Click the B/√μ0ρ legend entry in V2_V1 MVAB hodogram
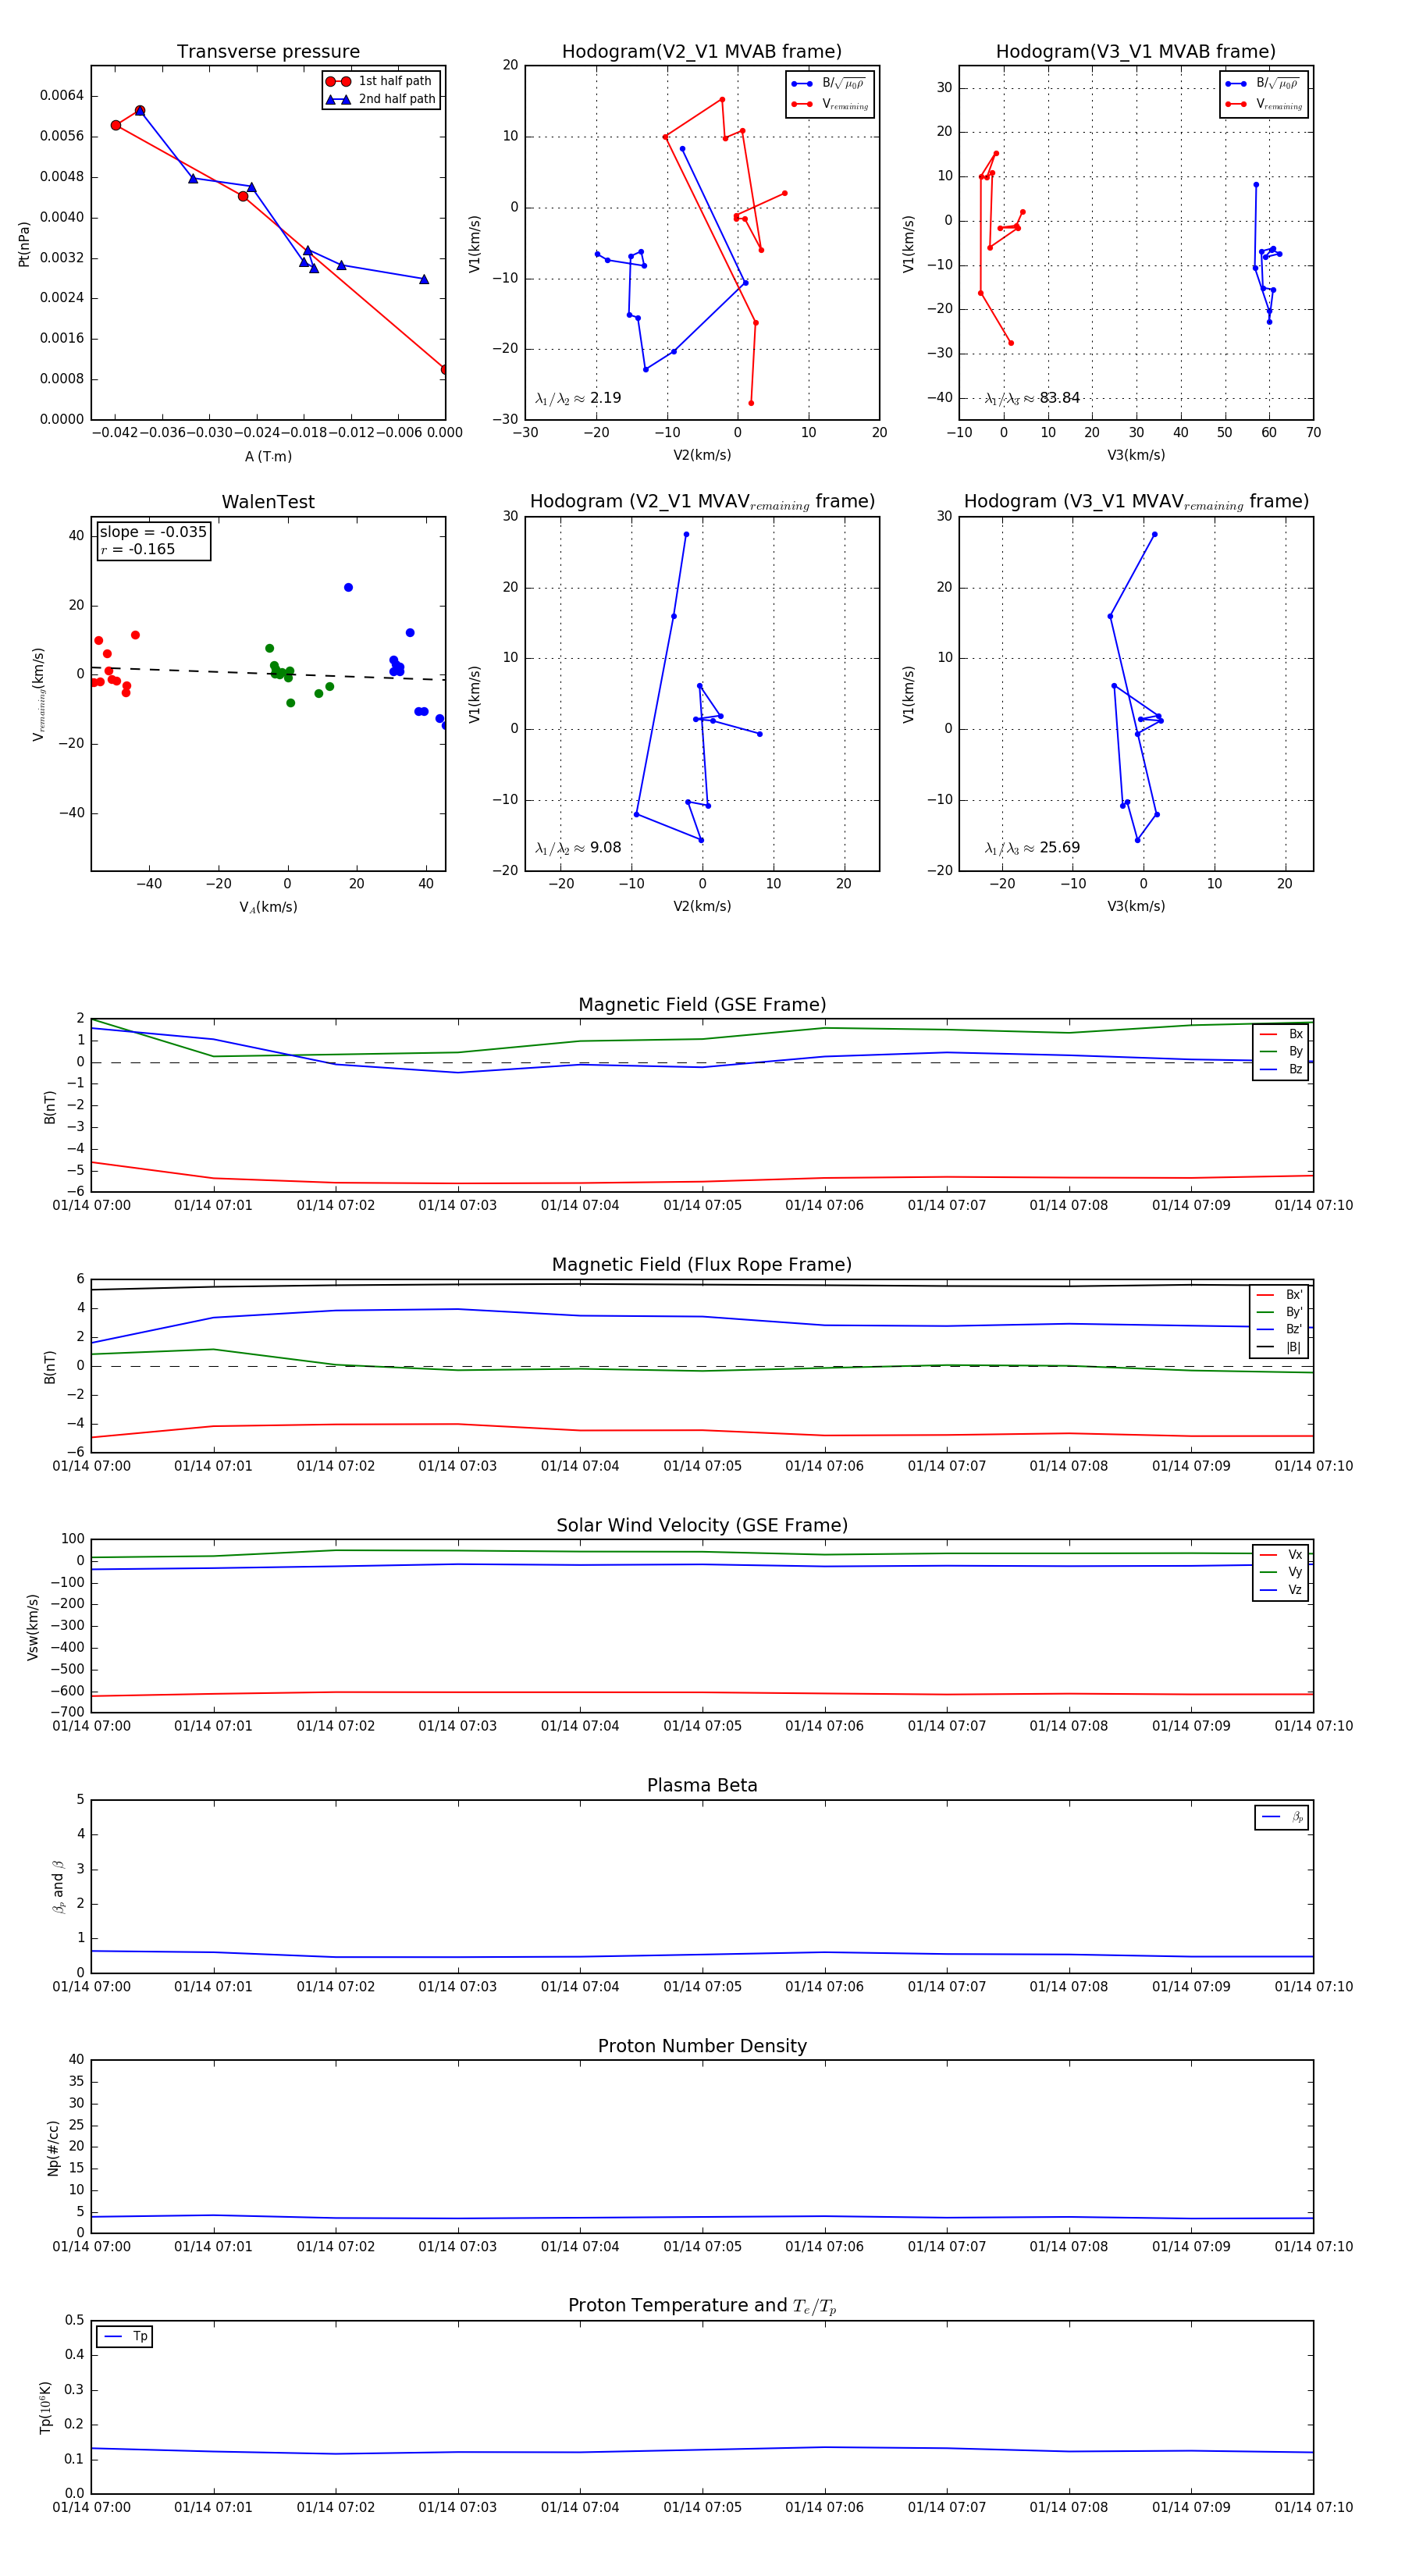This screenshot has height=2576, width=1405. tap(830, 84)
